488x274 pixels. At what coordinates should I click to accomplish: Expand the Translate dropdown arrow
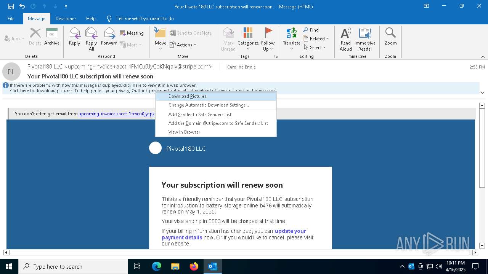click(x=292, y=49)
